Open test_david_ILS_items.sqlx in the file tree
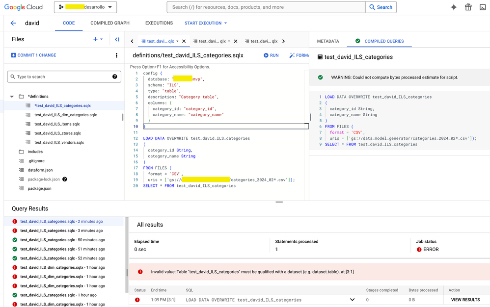Viewport: 490px width, 307px height. coord(57,124)
